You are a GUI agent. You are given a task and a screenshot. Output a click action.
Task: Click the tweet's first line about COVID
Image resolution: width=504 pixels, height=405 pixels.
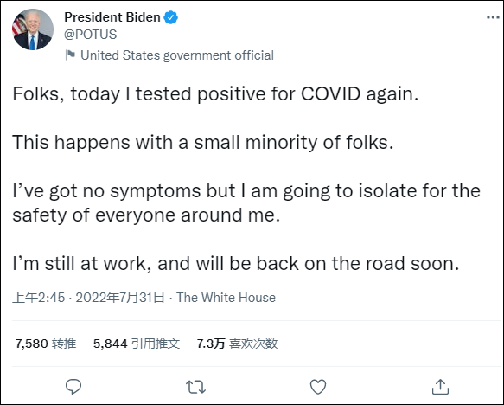(x=215, y=94)
